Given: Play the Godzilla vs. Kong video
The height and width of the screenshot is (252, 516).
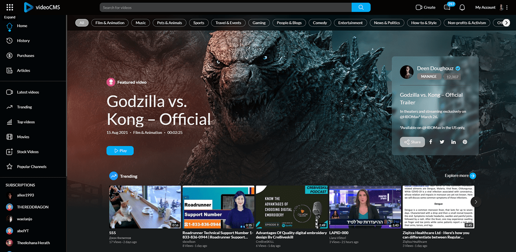Looking at the screenshot, I should (120, 151).
